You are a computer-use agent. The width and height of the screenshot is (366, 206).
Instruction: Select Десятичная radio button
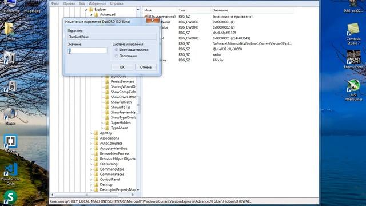(x=117, y=56)
